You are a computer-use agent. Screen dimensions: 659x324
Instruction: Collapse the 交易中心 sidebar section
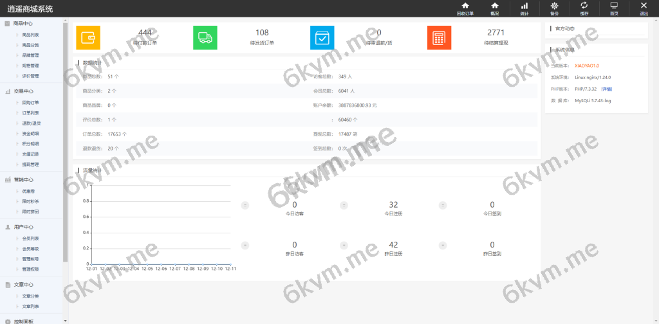click(x=24, y=91)
